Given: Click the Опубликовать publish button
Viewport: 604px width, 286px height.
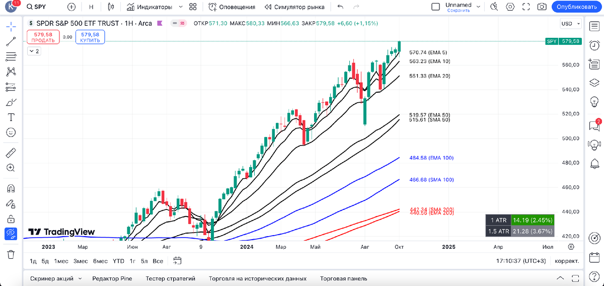Looking at the screenshot, I should click(577, 7).
